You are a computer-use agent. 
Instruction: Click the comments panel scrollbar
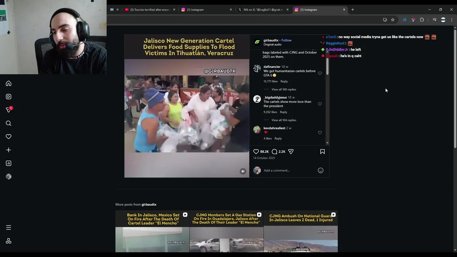point(327,66)
